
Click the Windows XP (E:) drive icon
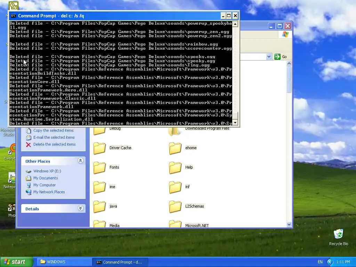pyautogui.click(x=29, y=171)
